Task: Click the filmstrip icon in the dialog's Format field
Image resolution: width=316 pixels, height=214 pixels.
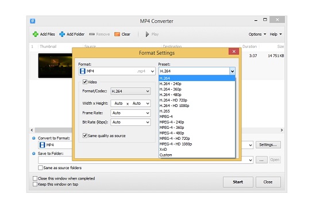Action: click(83, 71)
